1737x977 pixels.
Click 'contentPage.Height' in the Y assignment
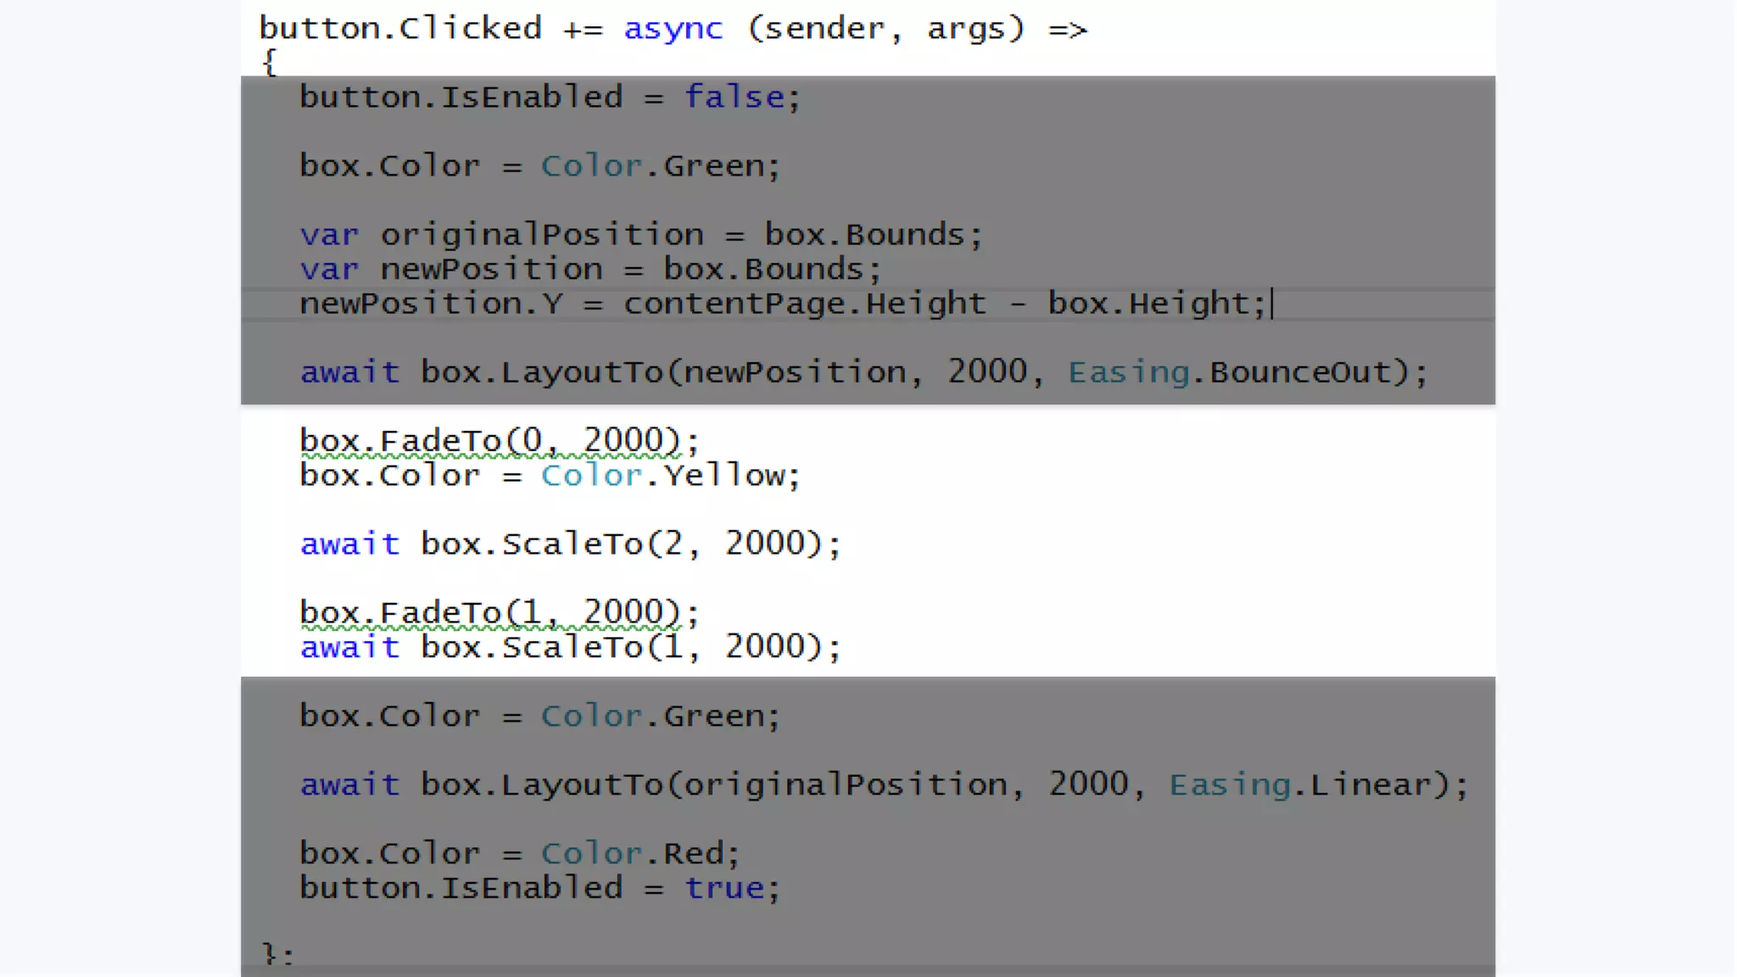[805, 304]
